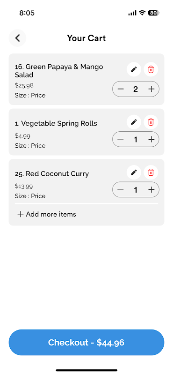
Task: Edit the Red Coconut Curry item
Action: [134, 172]
